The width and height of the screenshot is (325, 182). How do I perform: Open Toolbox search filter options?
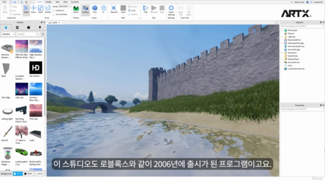coord(43,34)
